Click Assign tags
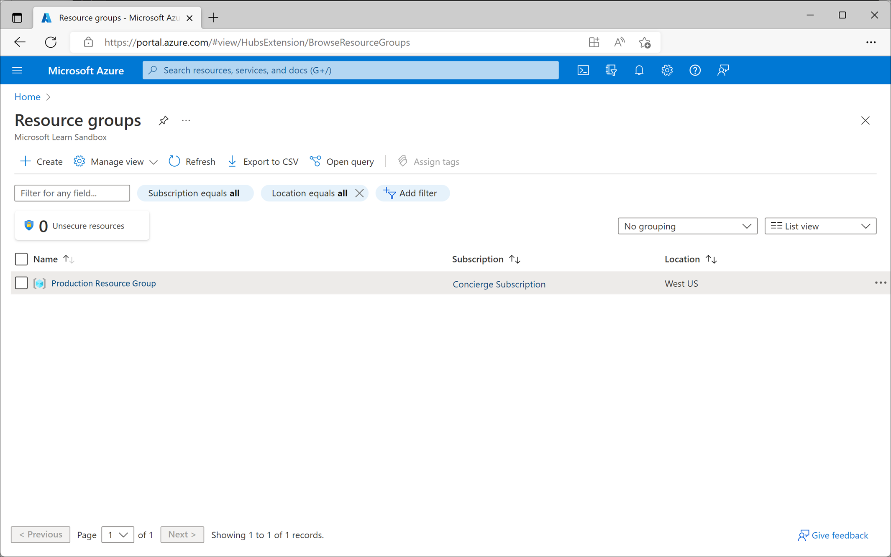 pos(429,162)
